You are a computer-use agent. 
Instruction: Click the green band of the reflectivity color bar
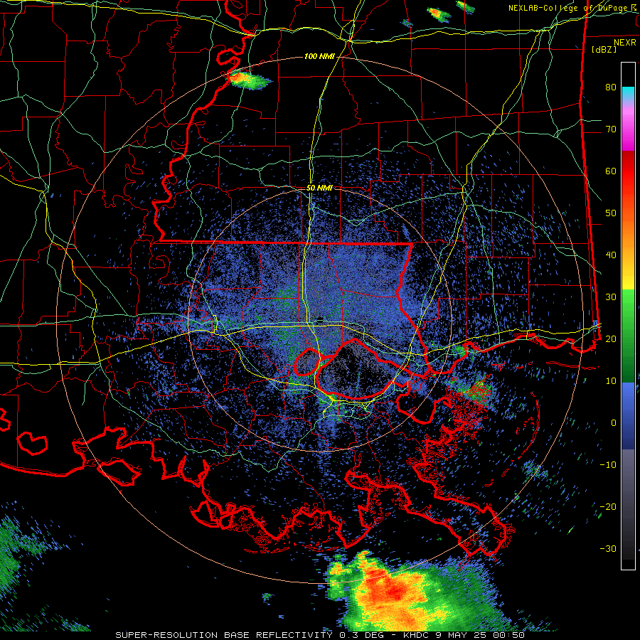(628, 336)
